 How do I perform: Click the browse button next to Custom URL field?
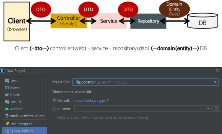coord(217,109)
